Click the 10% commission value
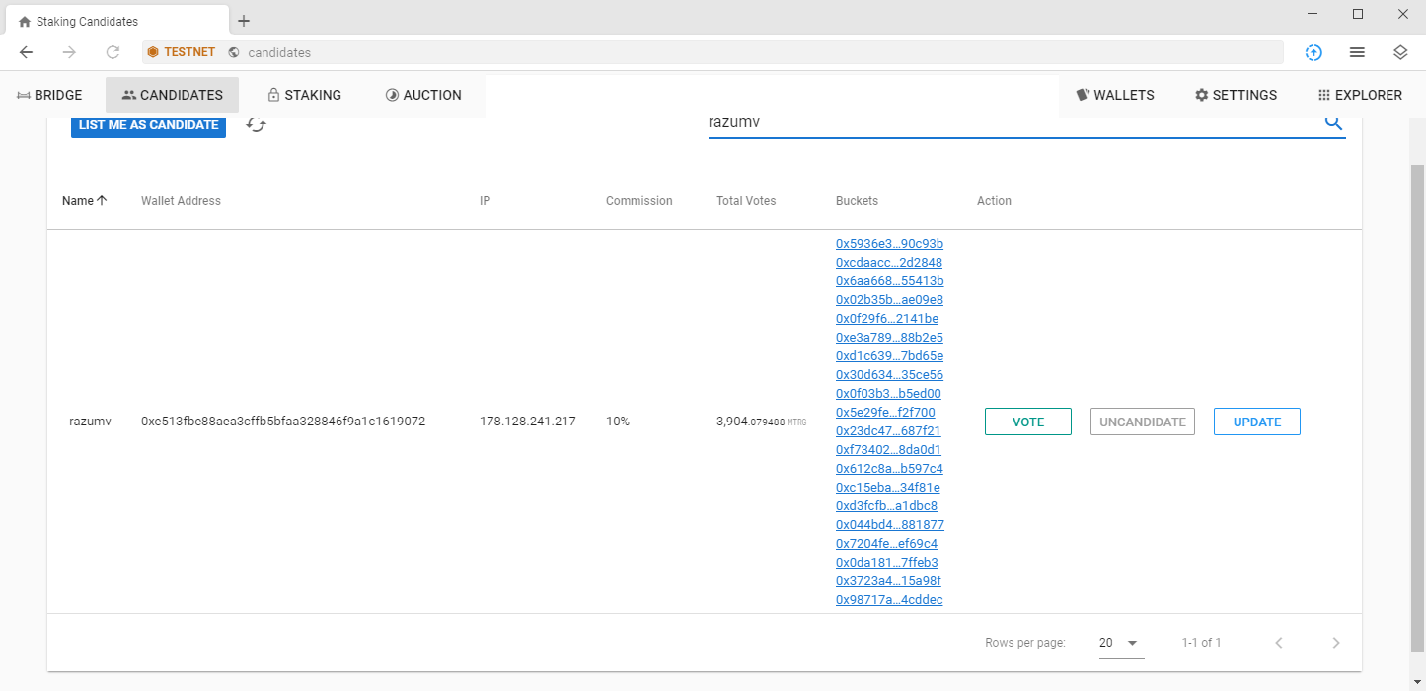Screen dimensions: 1426x691 pyautogui.click(x=618, y=422)
